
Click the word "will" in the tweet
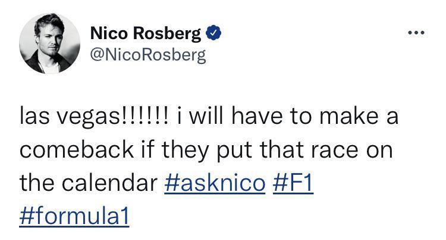click(206, 117)
